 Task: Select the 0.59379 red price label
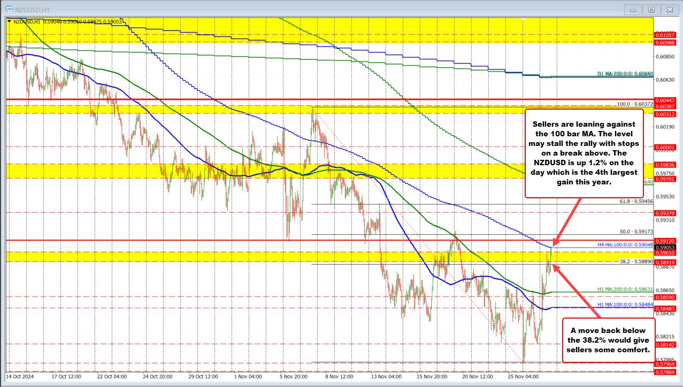point(664,213)
